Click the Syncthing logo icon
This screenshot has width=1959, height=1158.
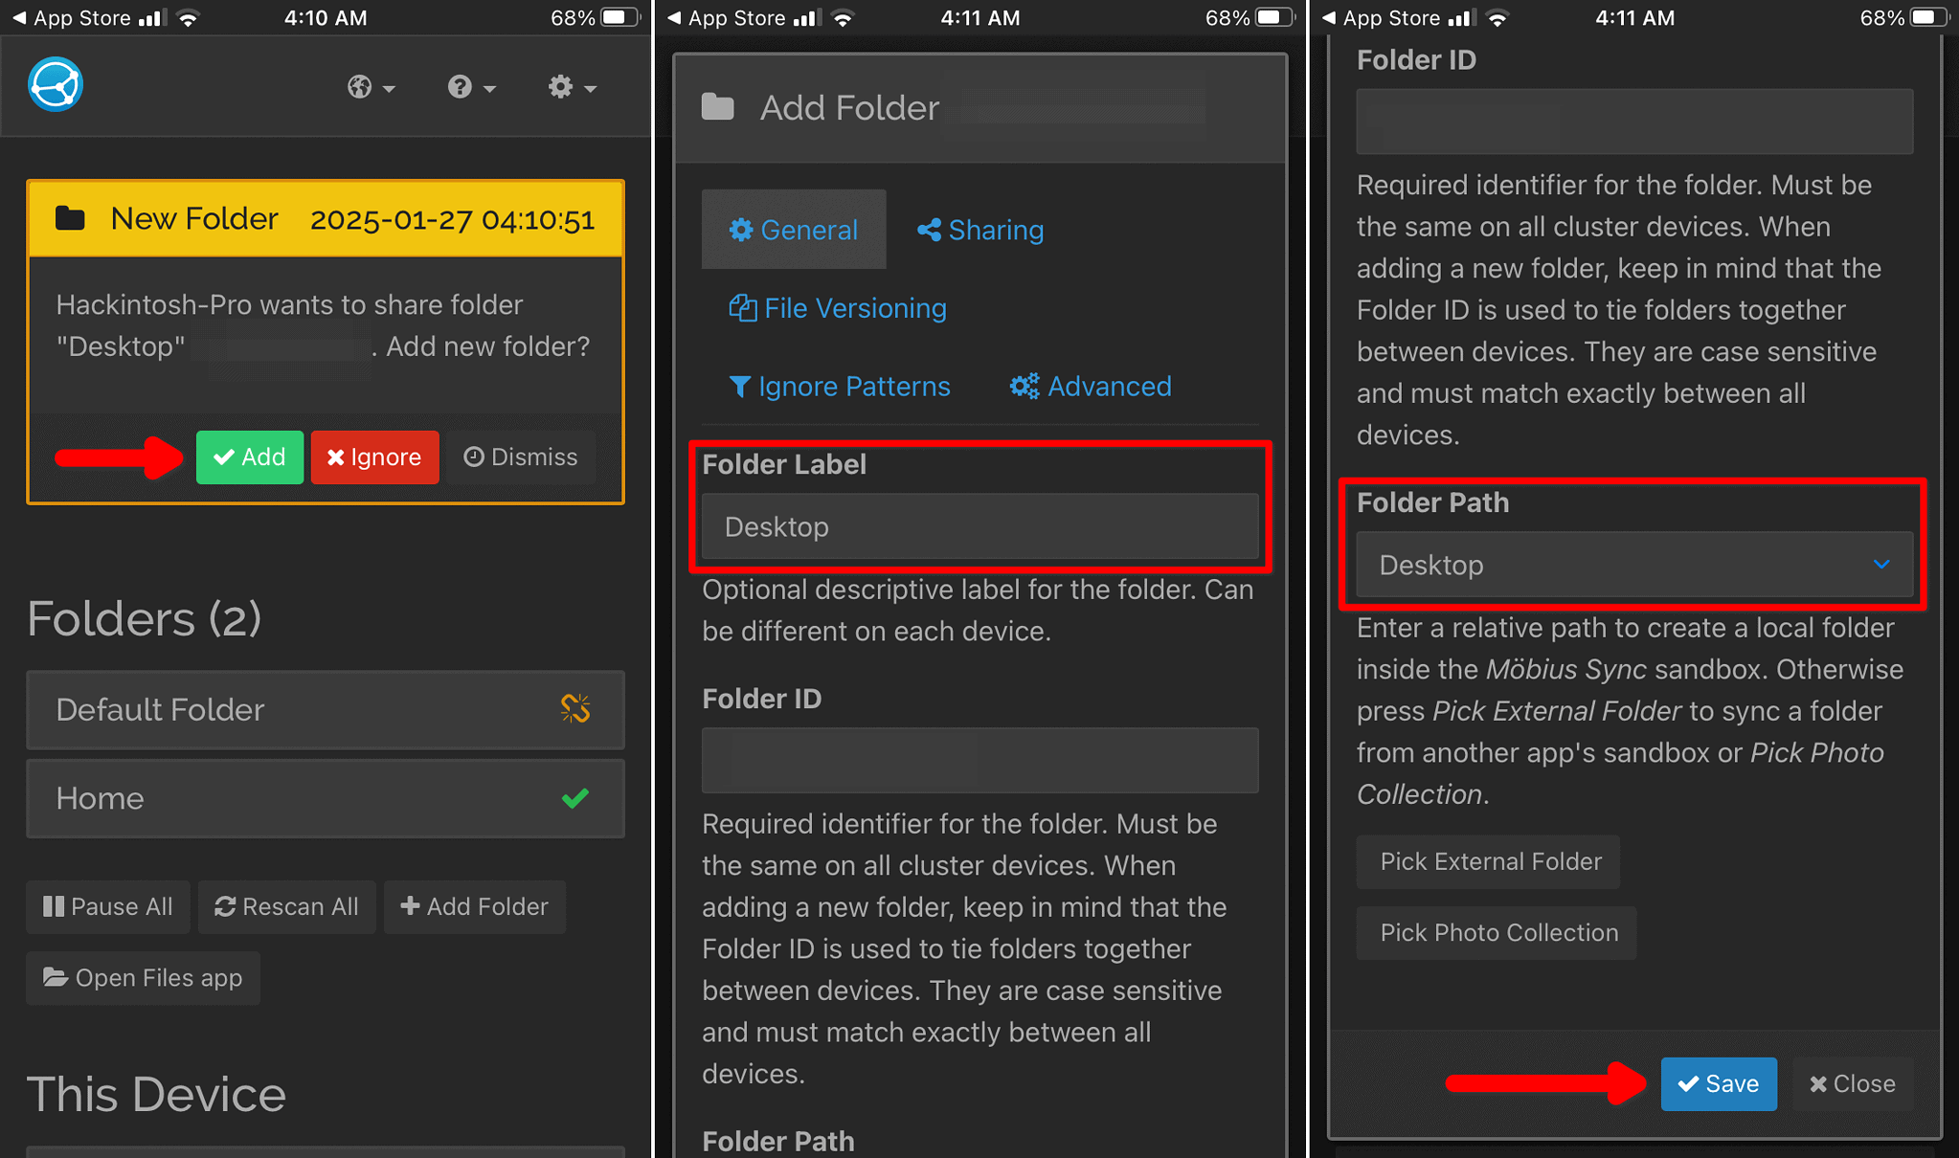click(56, 85)
